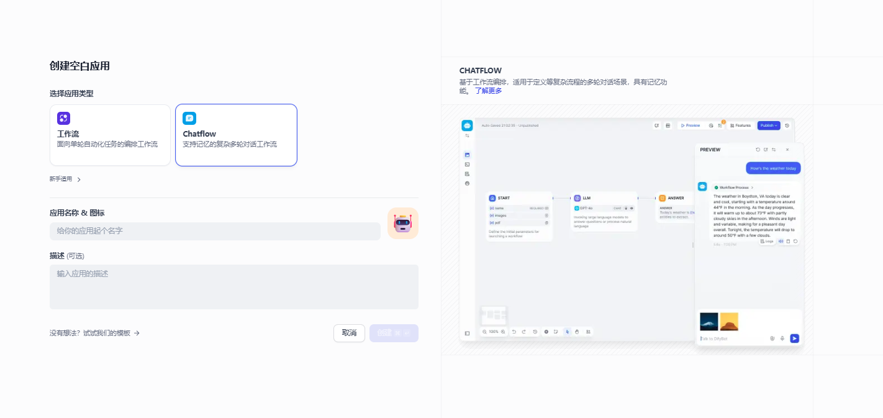The height and width of the screenshot is (418, 883).
Task: Open the 试试我们的模板 templates link
Action: click(x=95, y=333)
